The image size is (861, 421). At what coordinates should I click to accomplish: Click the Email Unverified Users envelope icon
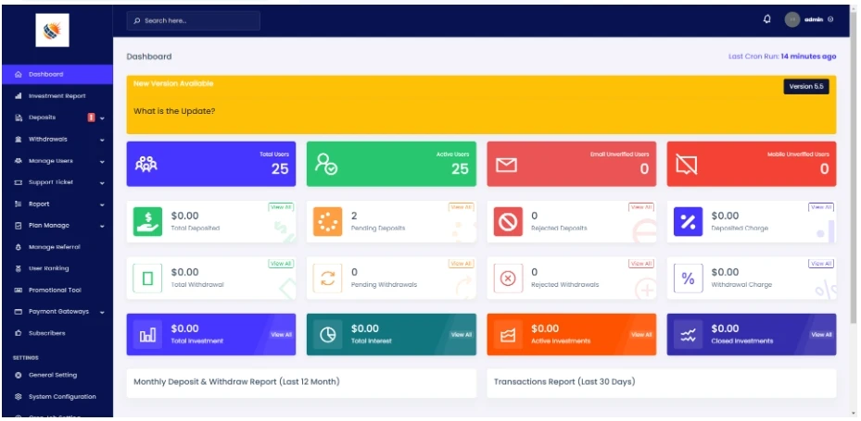point(506,166)
